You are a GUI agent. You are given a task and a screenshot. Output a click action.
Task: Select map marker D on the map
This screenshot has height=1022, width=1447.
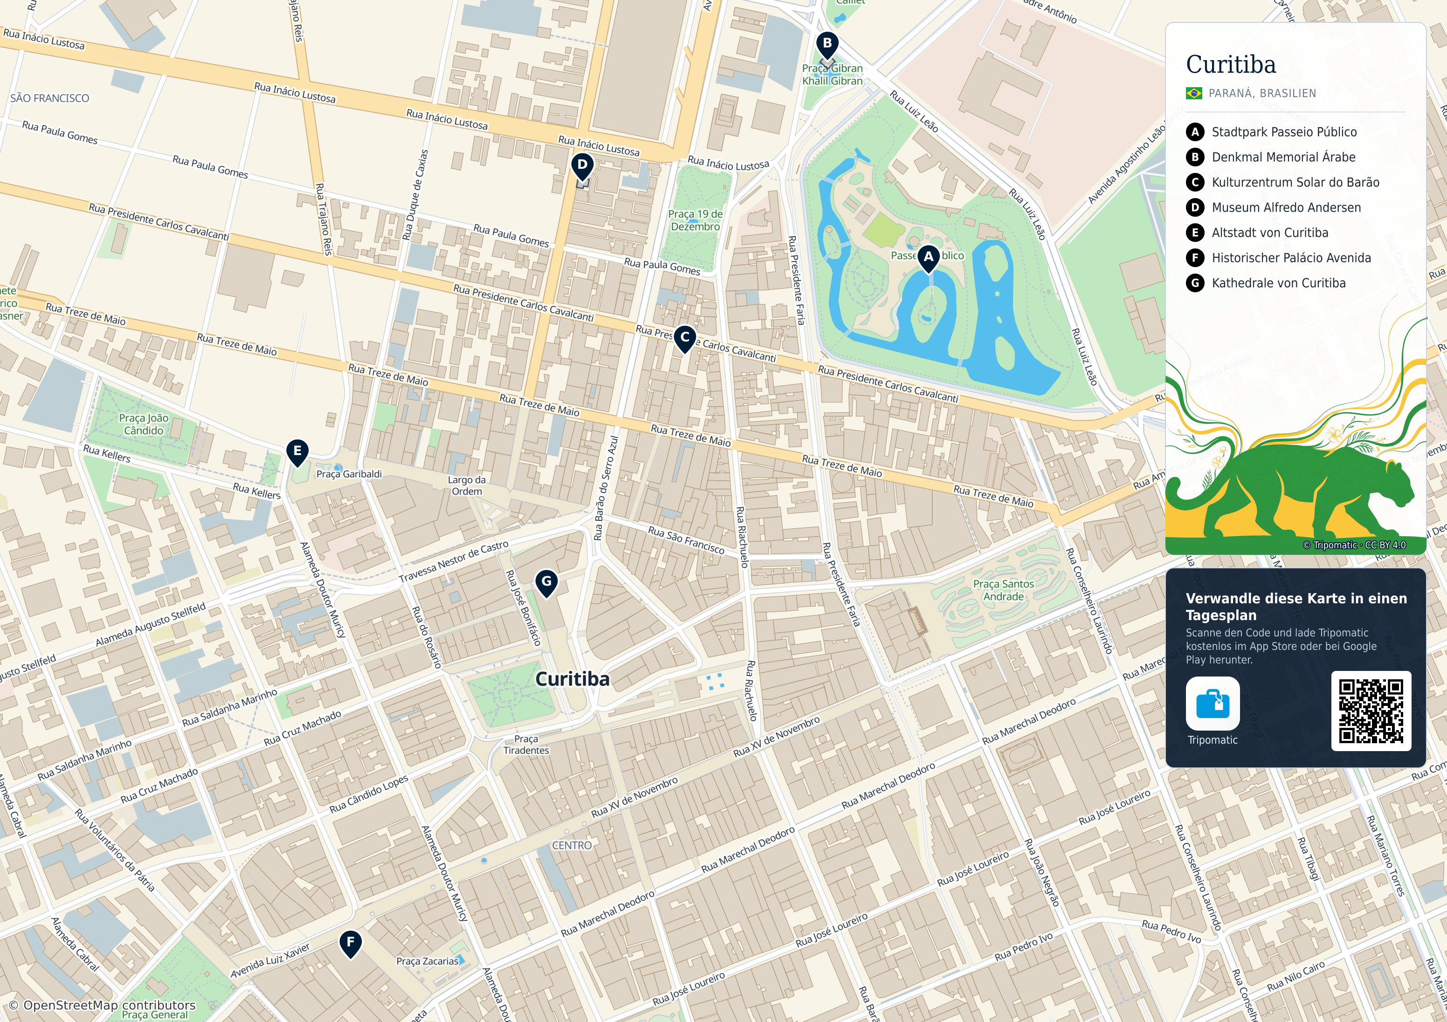[x=582, y=166]
